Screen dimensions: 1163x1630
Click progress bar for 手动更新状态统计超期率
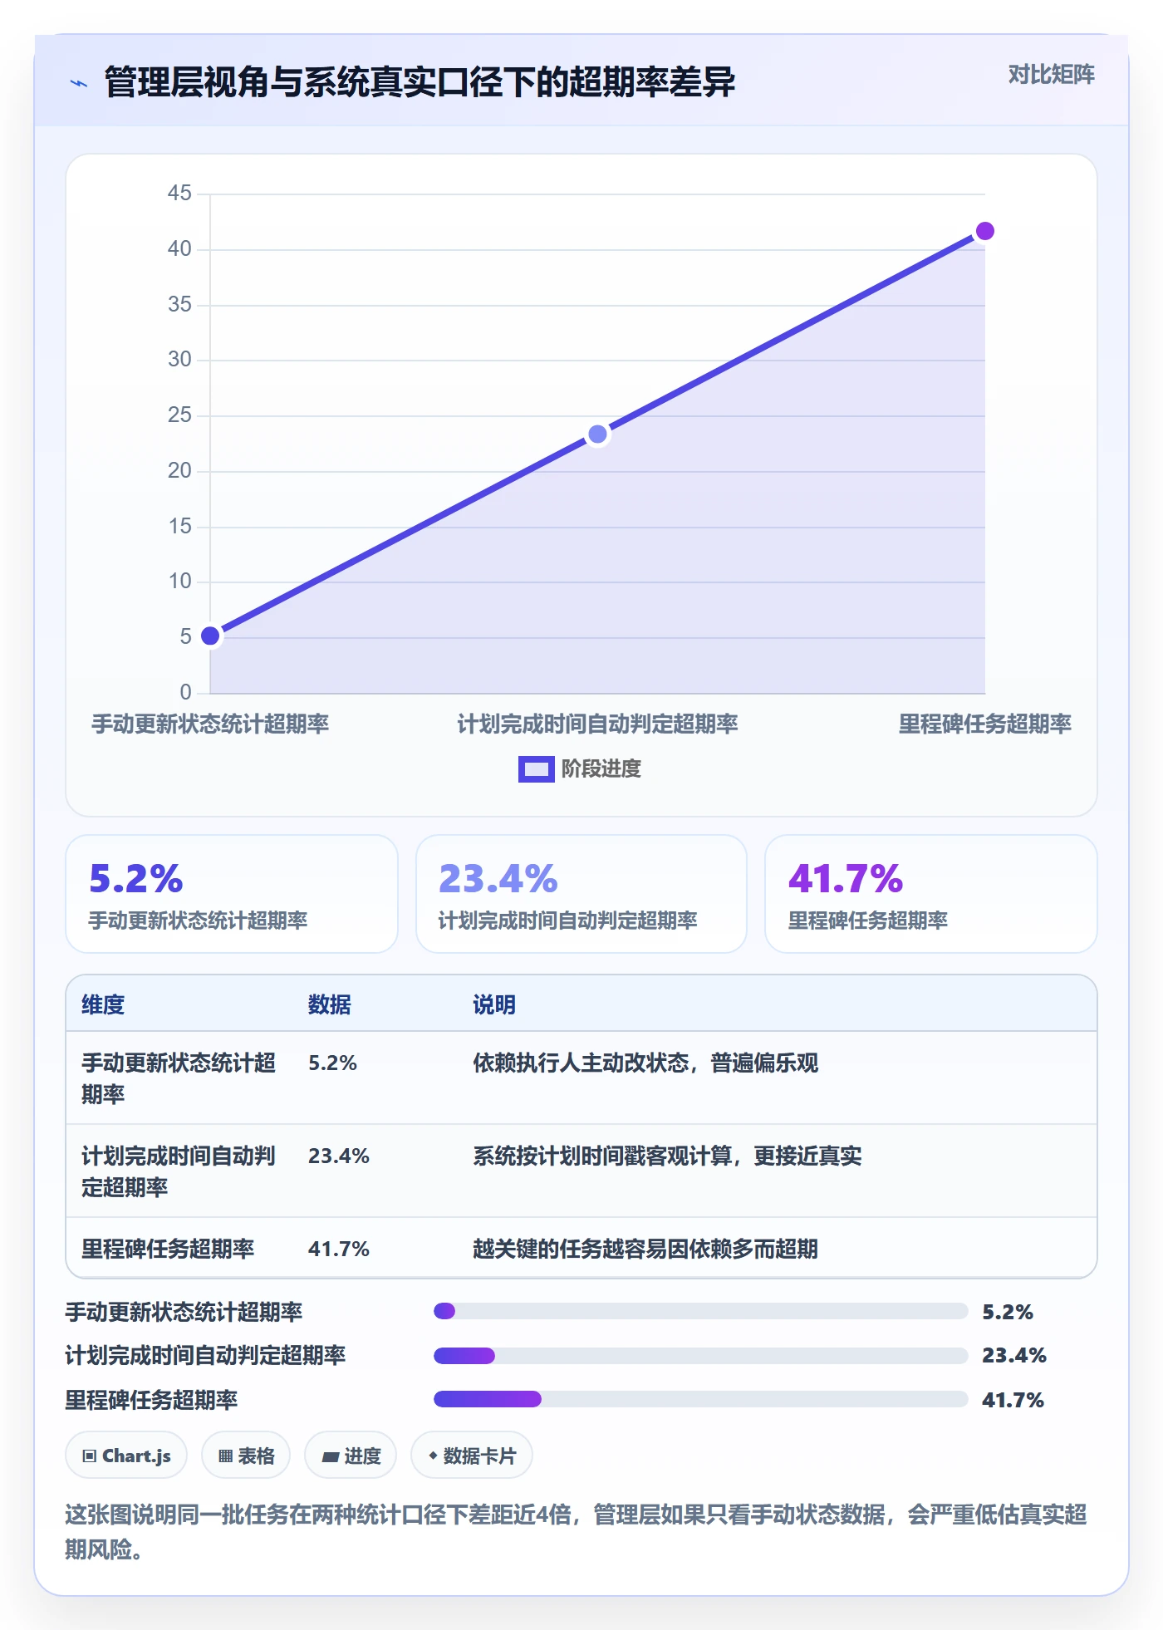pos(700,1311)
